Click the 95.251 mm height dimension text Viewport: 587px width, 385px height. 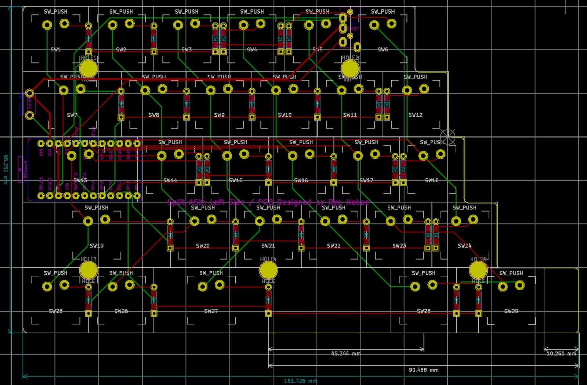tap(6, 169)
